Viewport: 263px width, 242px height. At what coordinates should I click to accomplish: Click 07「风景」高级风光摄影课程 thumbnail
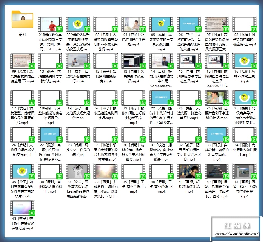point(217,24)
